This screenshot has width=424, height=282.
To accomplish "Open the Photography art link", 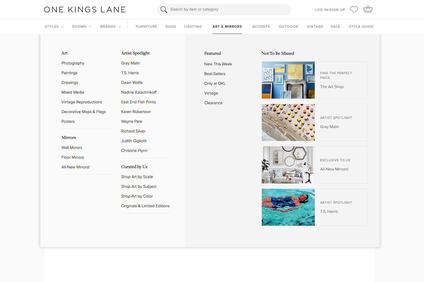I will (73, 63).
